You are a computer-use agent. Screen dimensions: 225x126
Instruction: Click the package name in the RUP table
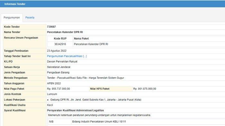click(x=91, y=44)
